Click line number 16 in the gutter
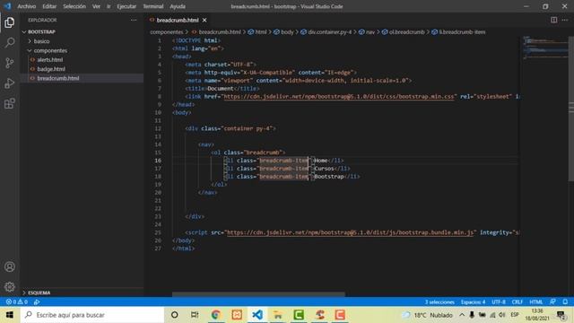The width and height of the screenshot is (574, 323). coord(158,161)
